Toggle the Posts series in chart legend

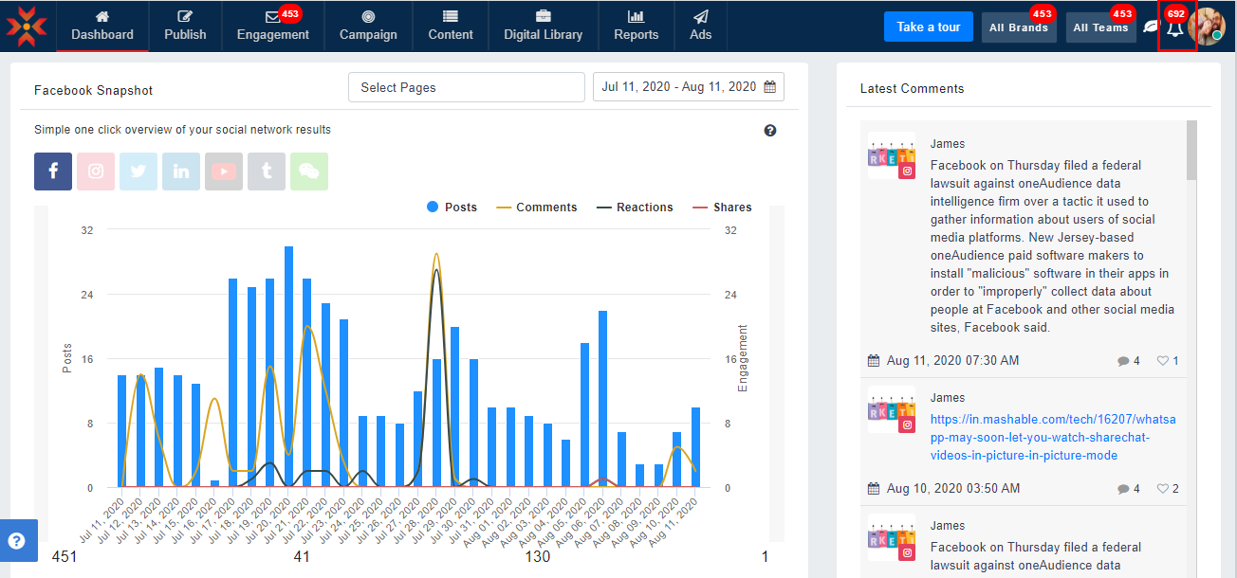(452, 208)
